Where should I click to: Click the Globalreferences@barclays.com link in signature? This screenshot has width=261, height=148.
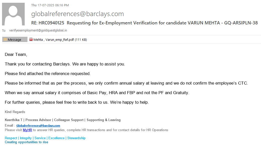(x=38, y=126)
